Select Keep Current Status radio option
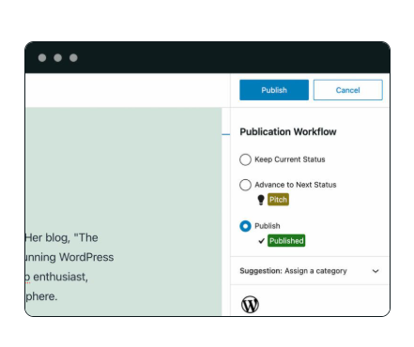 pyautogui.click(x=245, y=159)
